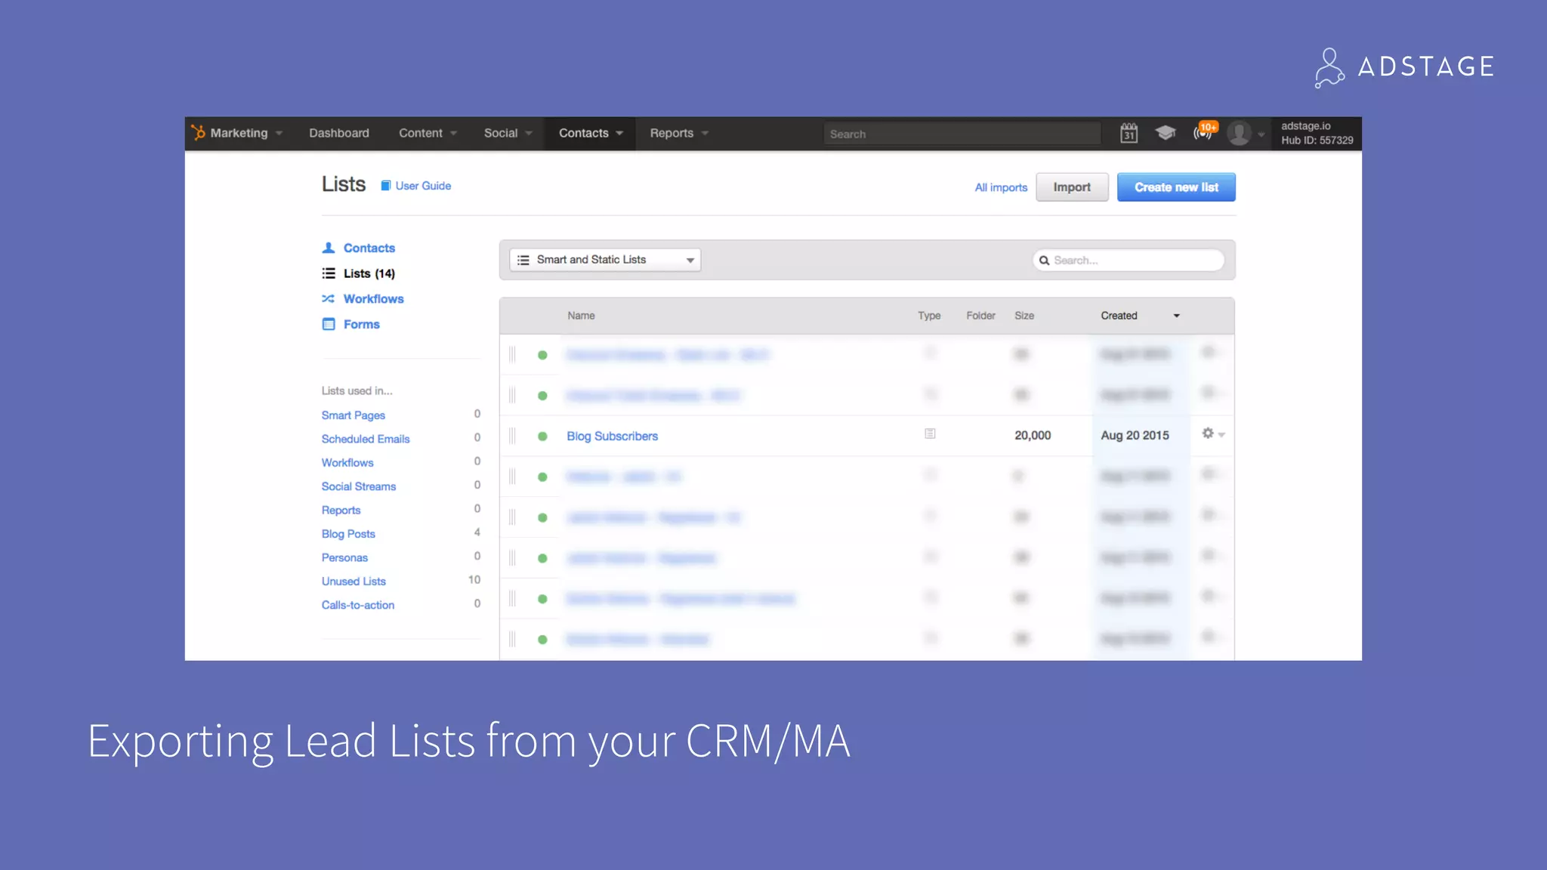Sort by the Size column header
The width and height of the screenshot is (1547, 870).
pyautogui.click(x=1024, y=316)
